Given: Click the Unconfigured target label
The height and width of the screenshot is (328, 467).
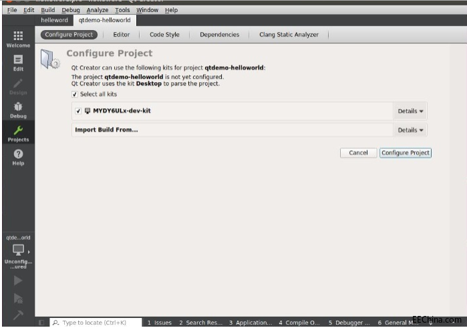Looking at the screenshot, I should [18, 264].
